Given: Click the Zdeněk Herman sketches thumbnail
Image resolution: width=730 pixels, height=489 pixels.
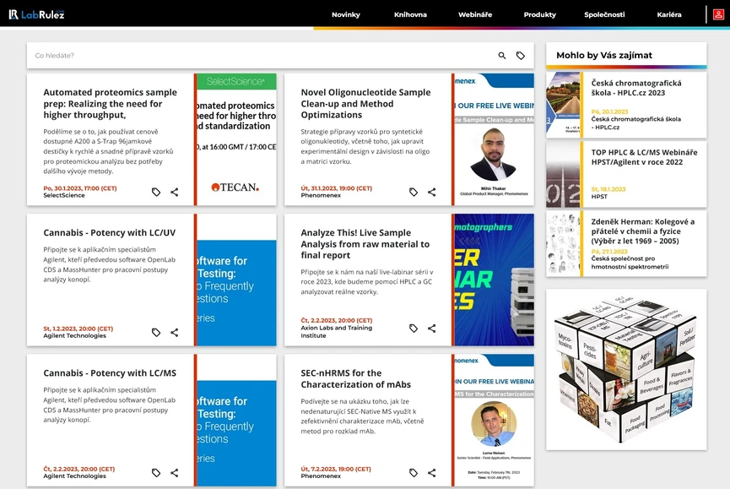Looking at the screenshot, I should tap(563, 243).
